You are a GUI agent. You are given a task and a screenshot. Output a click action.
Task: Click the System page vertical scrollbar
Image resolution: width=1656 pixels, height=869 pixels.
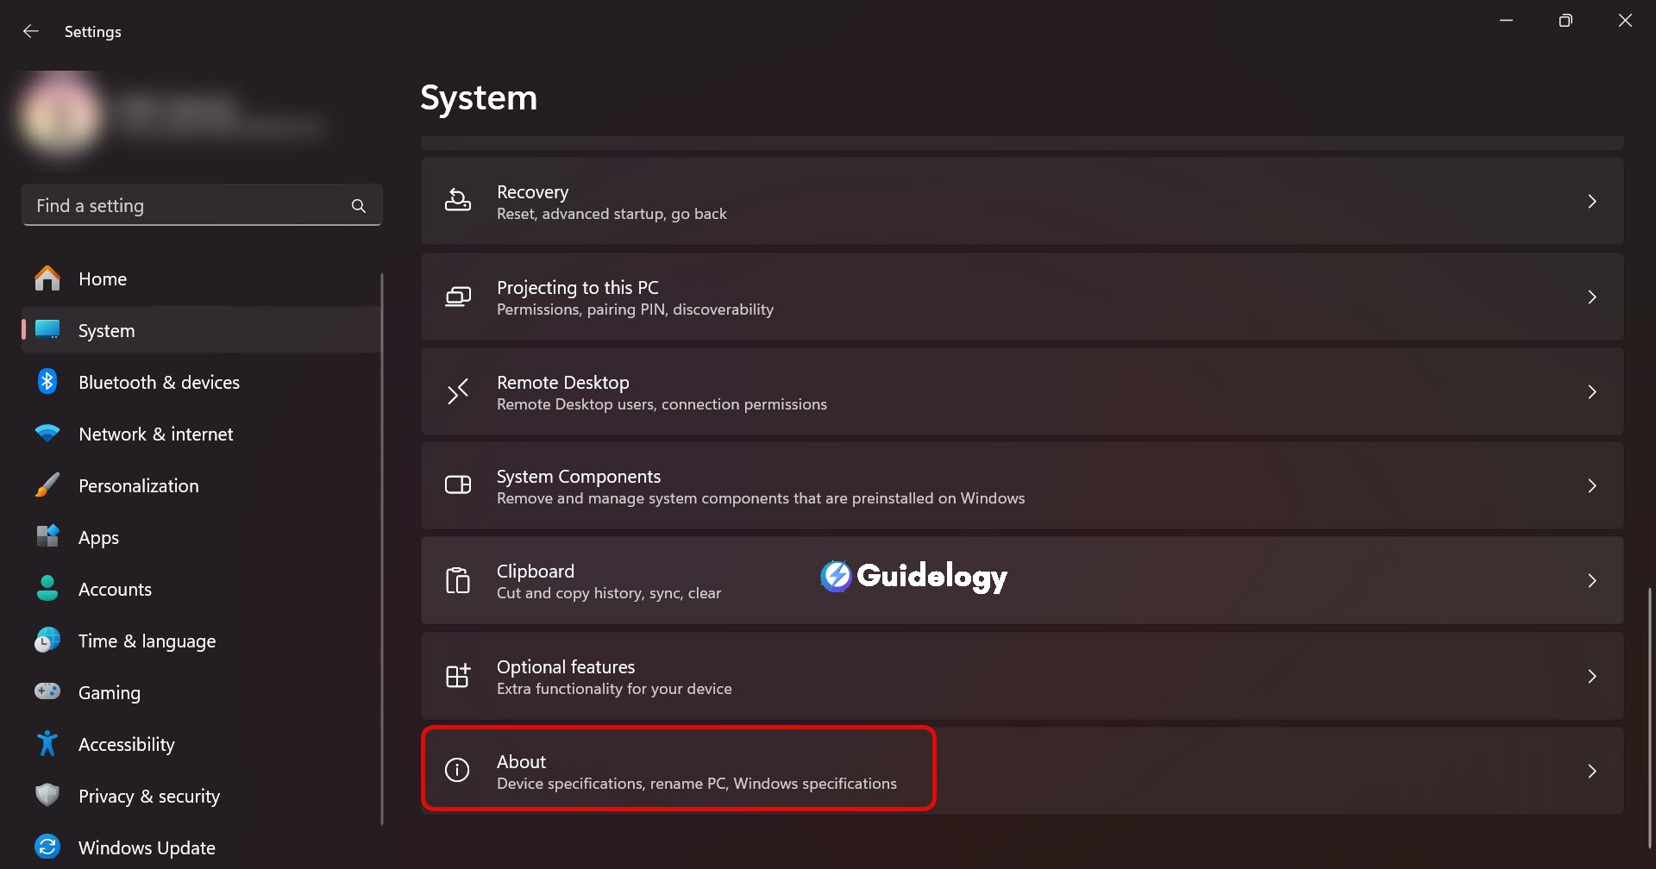(1650, 716)
